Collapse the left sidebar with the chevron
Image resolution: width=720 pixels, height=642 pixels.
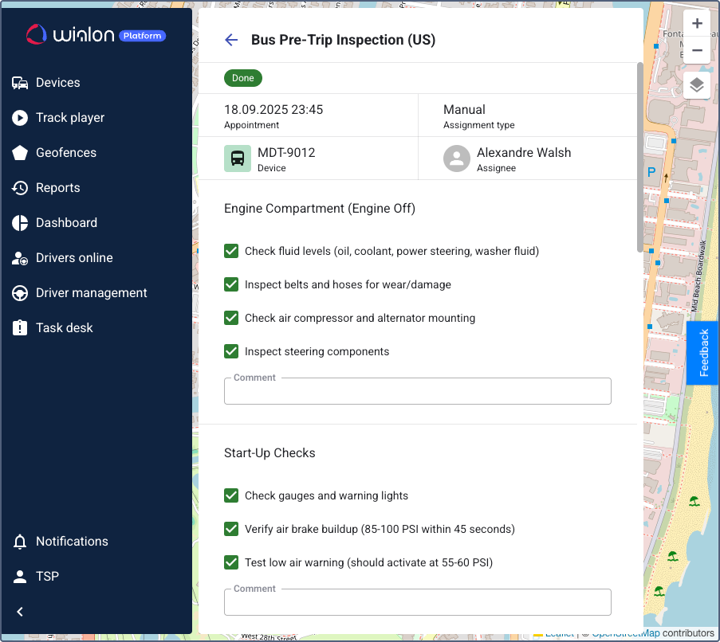pos(20,612)
